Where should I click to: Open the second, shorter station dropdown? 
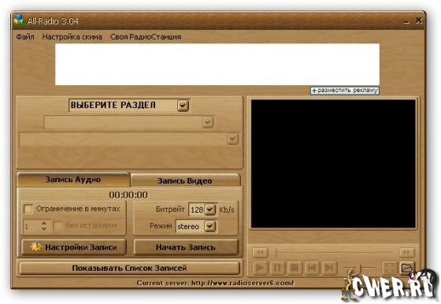[x=208, y=122]
